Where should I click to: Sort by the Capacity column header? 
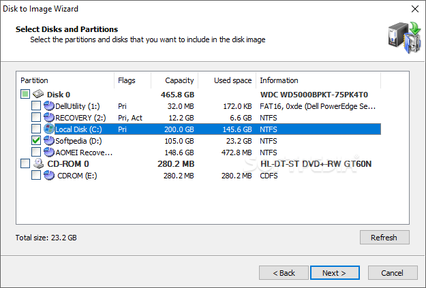[x=174, y=80]
